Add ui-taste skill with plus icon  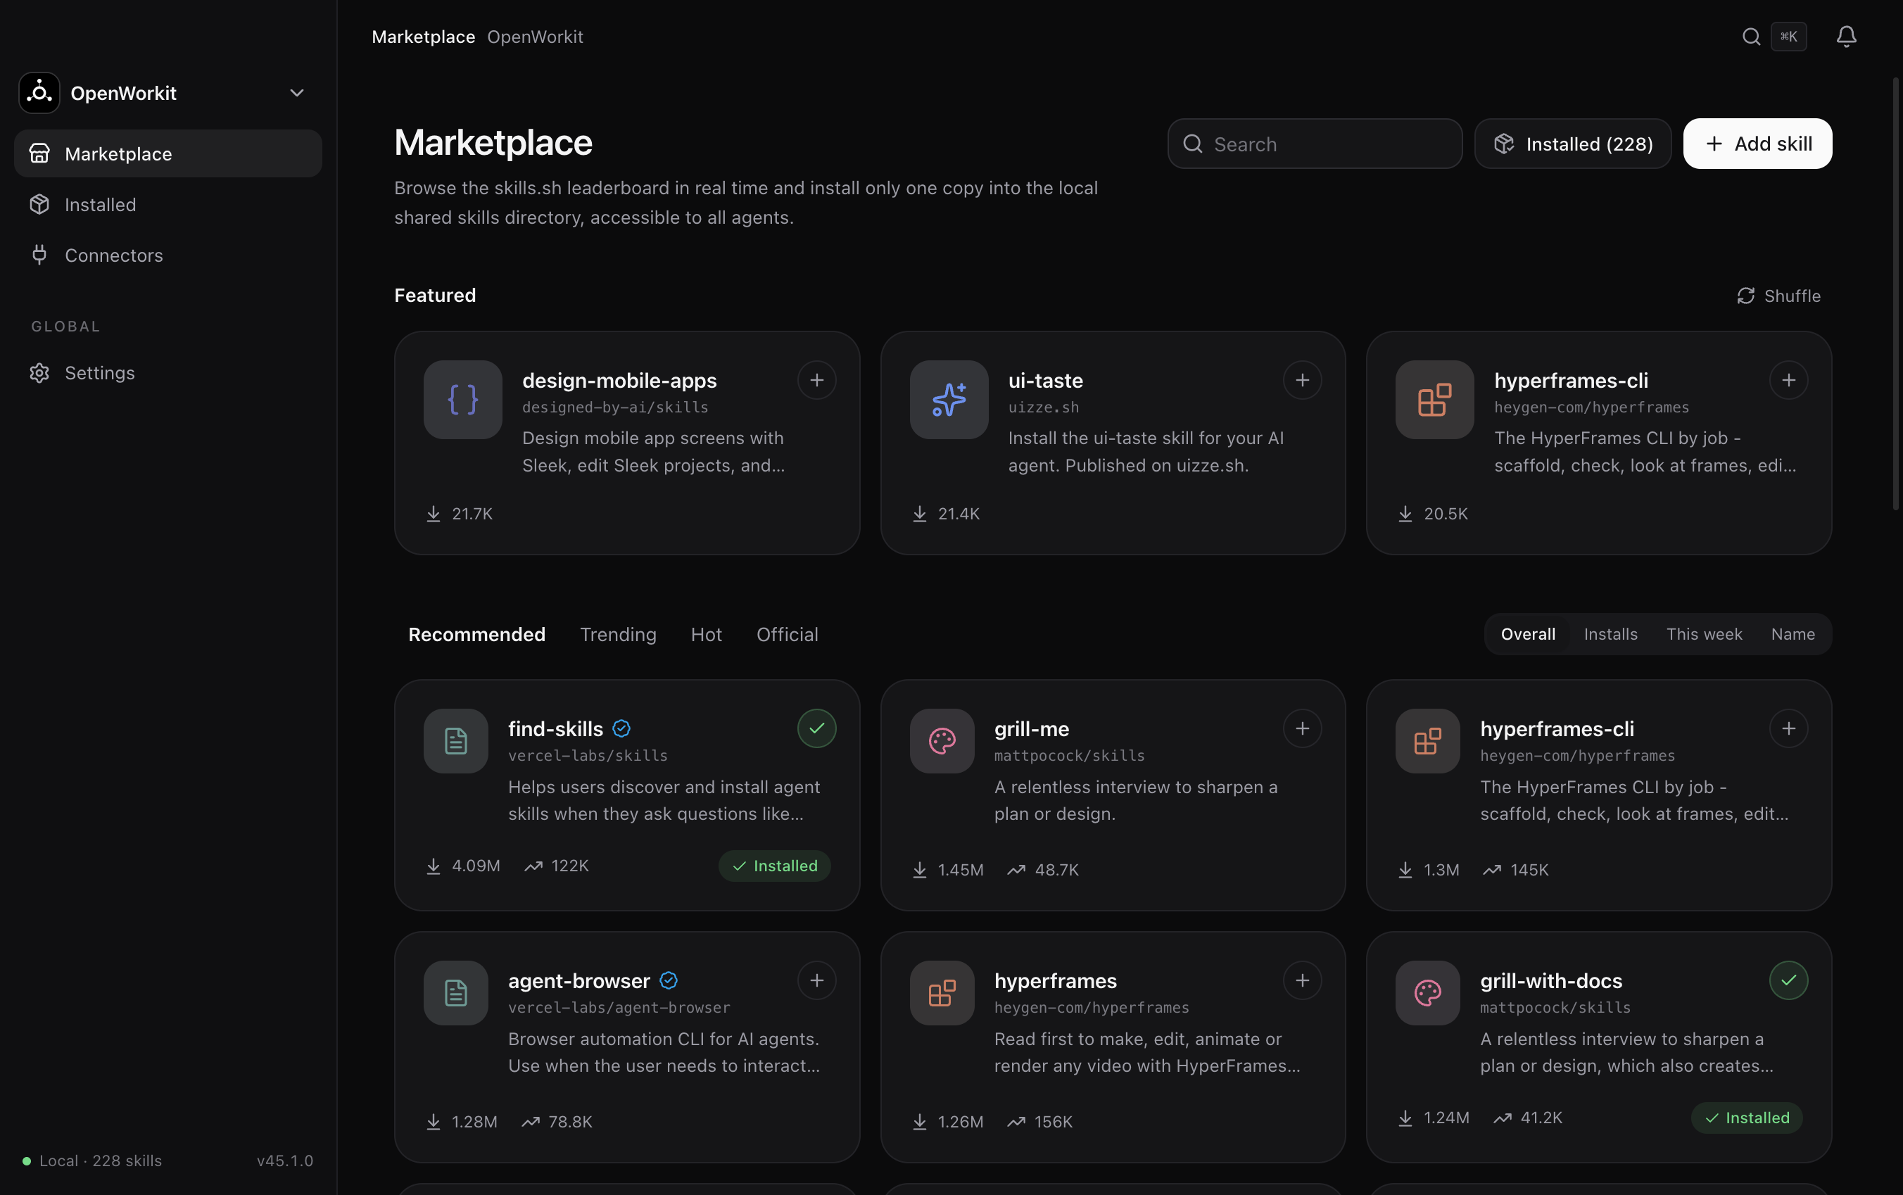tap(1303, 380)
